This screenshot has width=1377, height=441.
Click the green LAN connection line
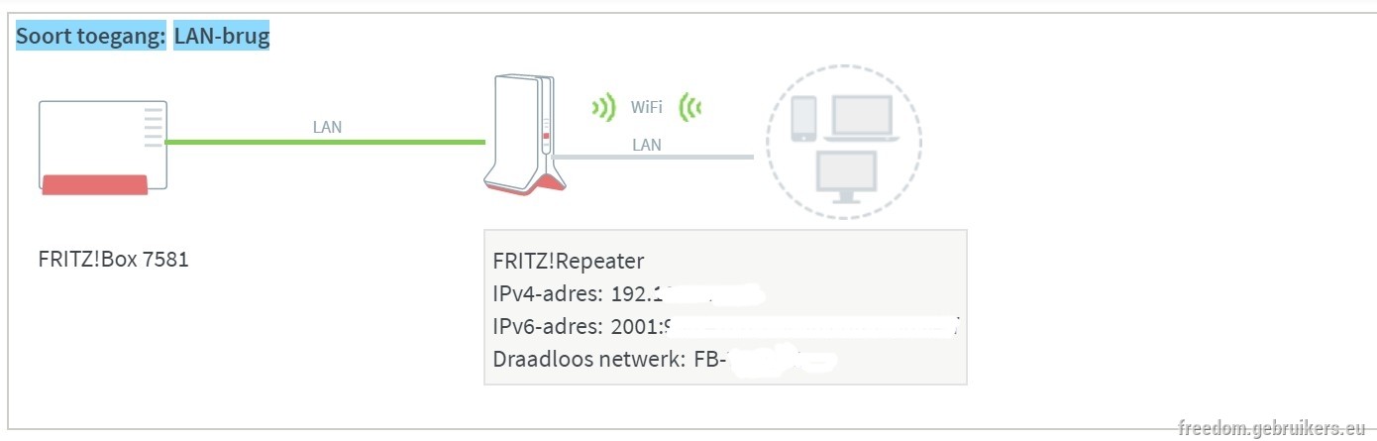tap(325, 142)
